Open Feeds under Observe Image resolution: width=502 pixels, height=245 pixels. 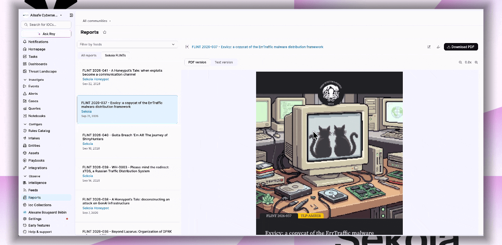pos(33,190)
